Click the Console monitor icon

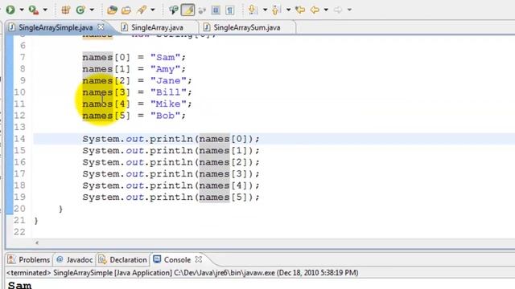(x=157, y=259)
